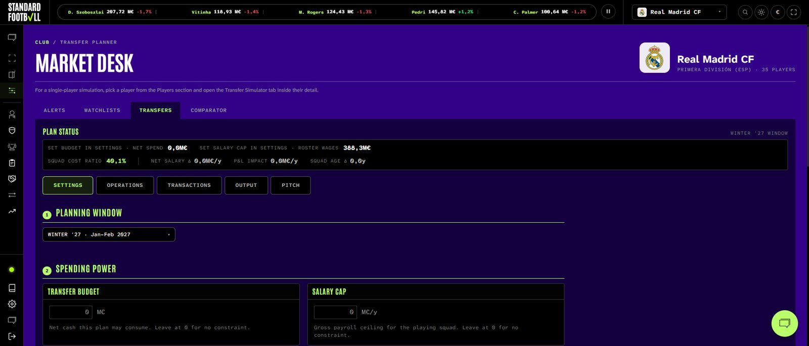Open the swap arrows icon in sidebar
Screen dimensions: 809x346
coord(12,195)
